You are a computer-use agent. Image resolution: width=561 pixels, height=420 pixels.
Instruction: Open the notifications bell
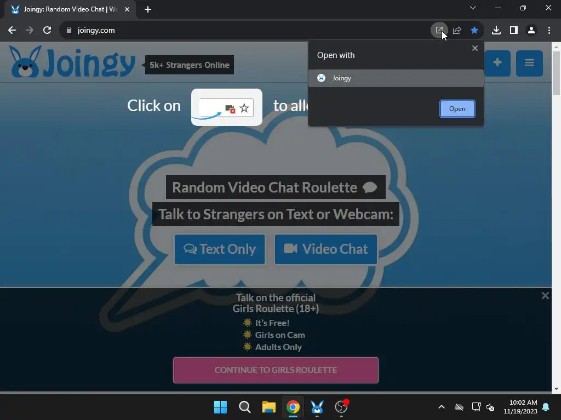point(546,407)
